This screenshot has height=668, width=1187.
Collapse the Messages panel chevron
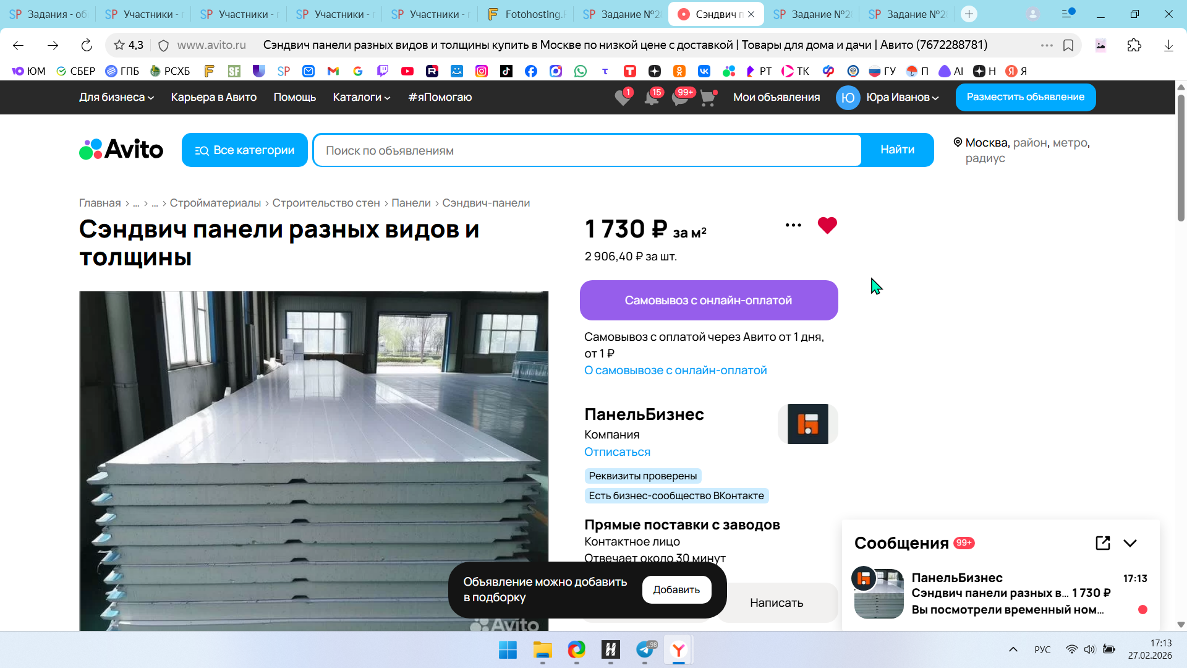(1130, 542)
